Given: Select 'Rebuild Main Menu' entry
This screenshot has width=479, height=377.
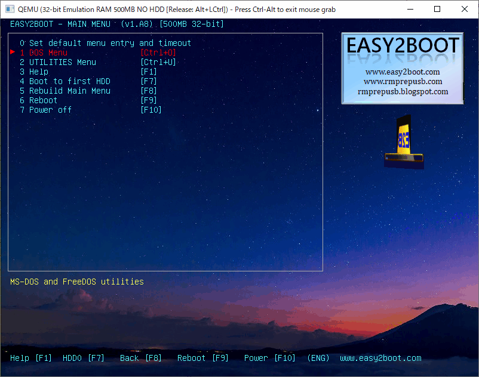Looking at the screenshot, I should pos(65,91).
